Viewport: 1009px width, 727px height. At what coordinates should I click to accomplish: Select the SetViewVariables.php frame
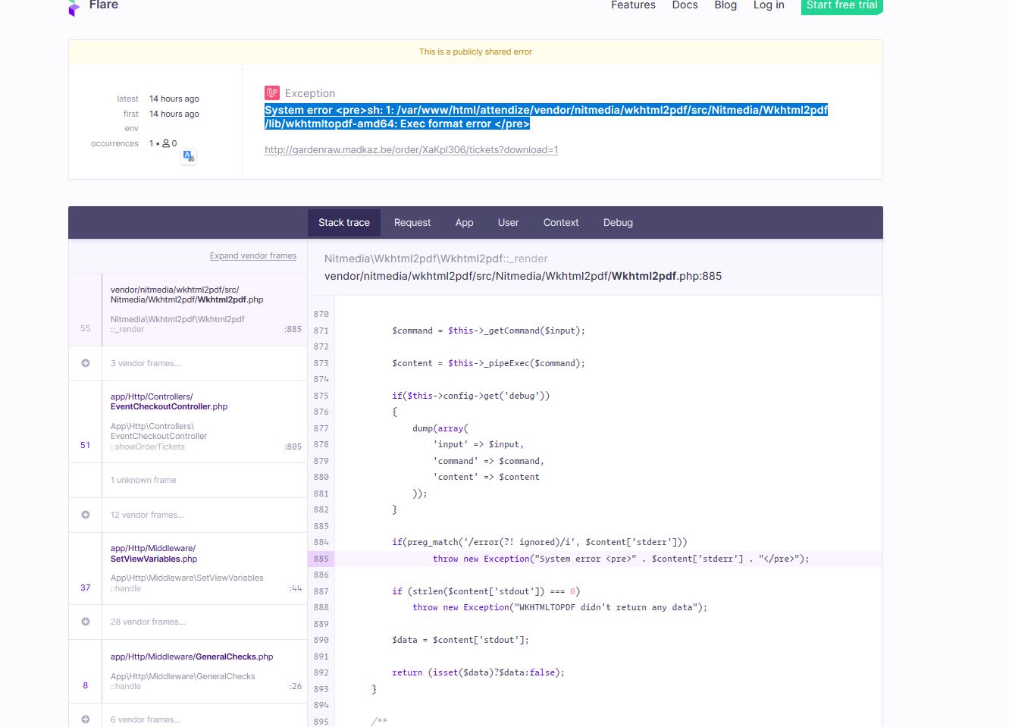point(188,569)
